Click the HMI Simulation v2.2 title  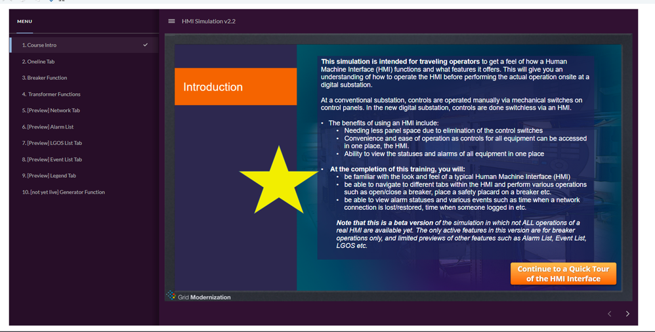[x=209, y=21]
